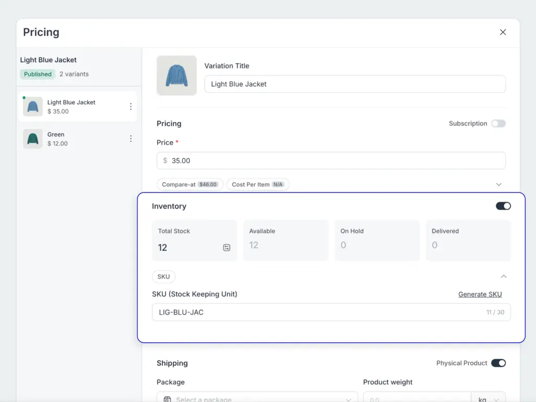Close the Pricing dialog
The height and width of the screenshot is (402, 536).
coord(502,32)
